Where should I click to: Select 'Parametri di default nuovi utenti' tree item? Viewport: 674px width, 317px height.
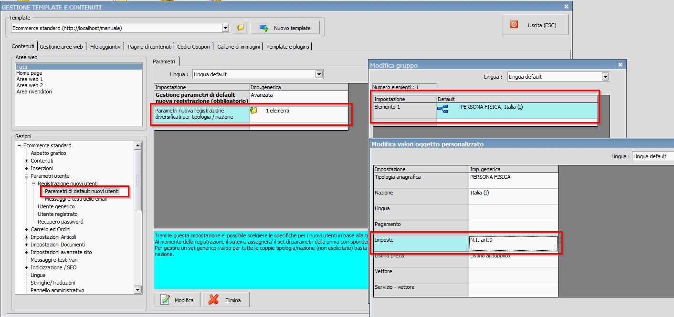[82, 191]
